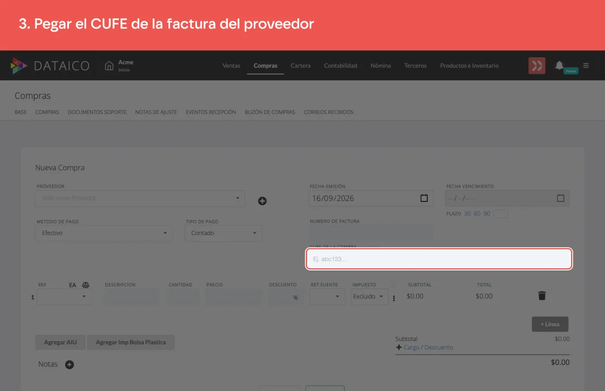Click three-dot options beside Impuesto
This screenshot has height=391, width=605.
394,298
